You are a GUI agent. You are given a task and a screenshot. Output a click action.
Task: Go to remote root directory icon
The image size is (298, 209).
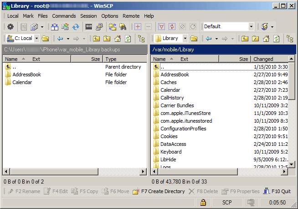(255, 39)
